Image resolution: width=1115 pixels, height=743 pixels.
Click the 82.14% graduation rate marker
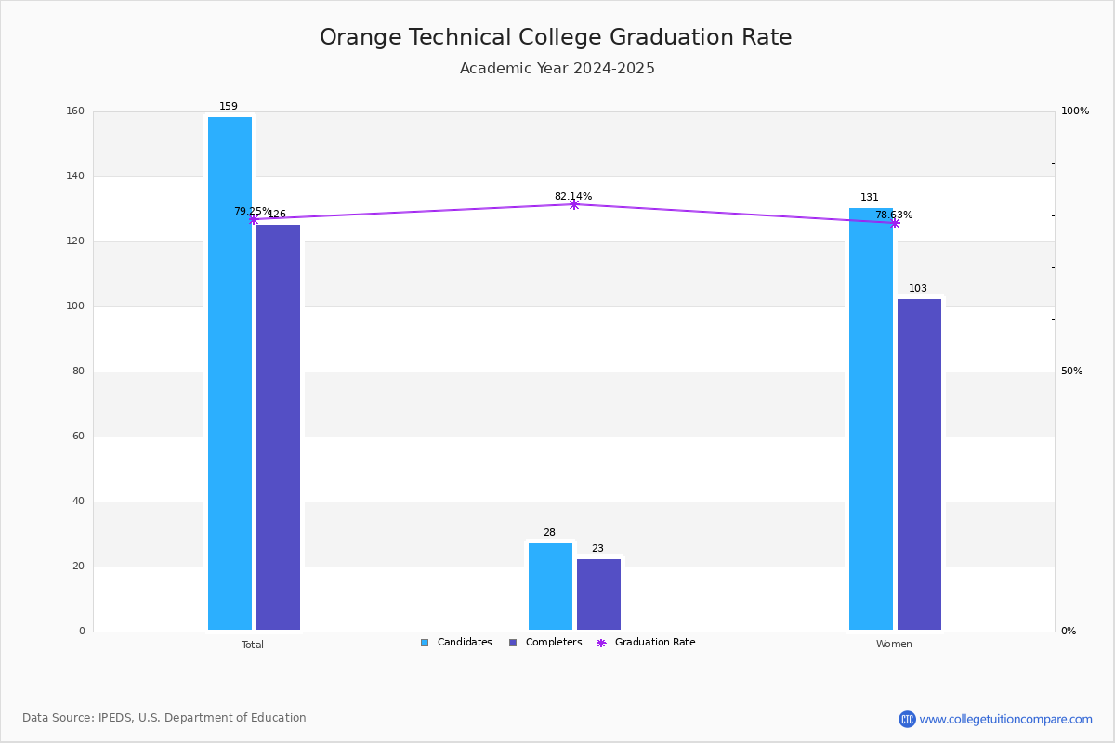tap(573, 204)
